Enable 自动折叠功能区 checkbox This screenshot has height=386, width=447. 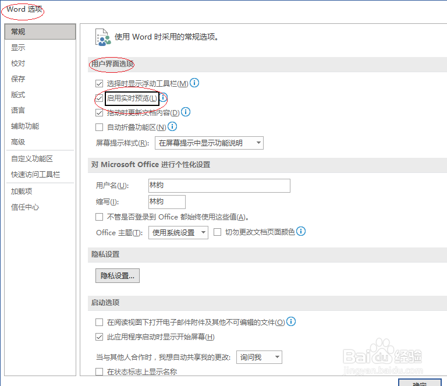click(x=99, y=127)
